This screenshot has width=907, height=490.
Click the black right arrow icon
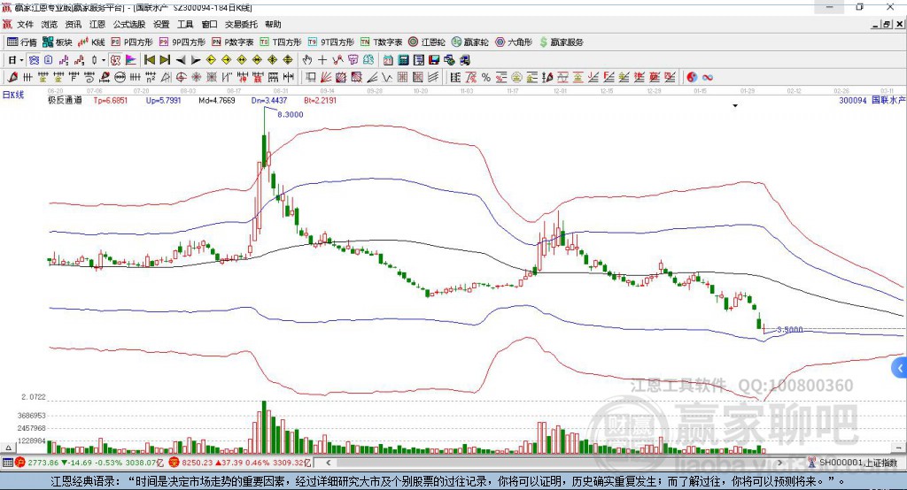[x=196, y=60]
